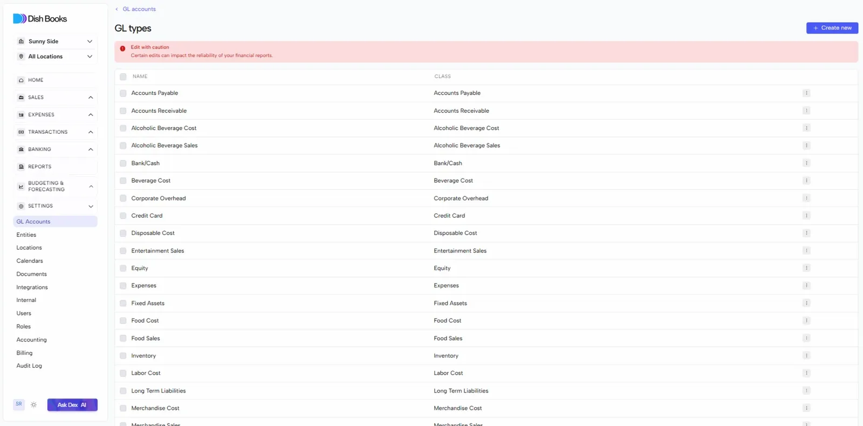Check the Accounts Receivable row checkbox
This screenshot has height=426, width=863.
click(x=123, y=111)
